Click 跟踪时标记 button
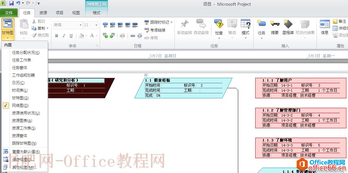Viewport: 348px width, 173px height. pos(157,22)
